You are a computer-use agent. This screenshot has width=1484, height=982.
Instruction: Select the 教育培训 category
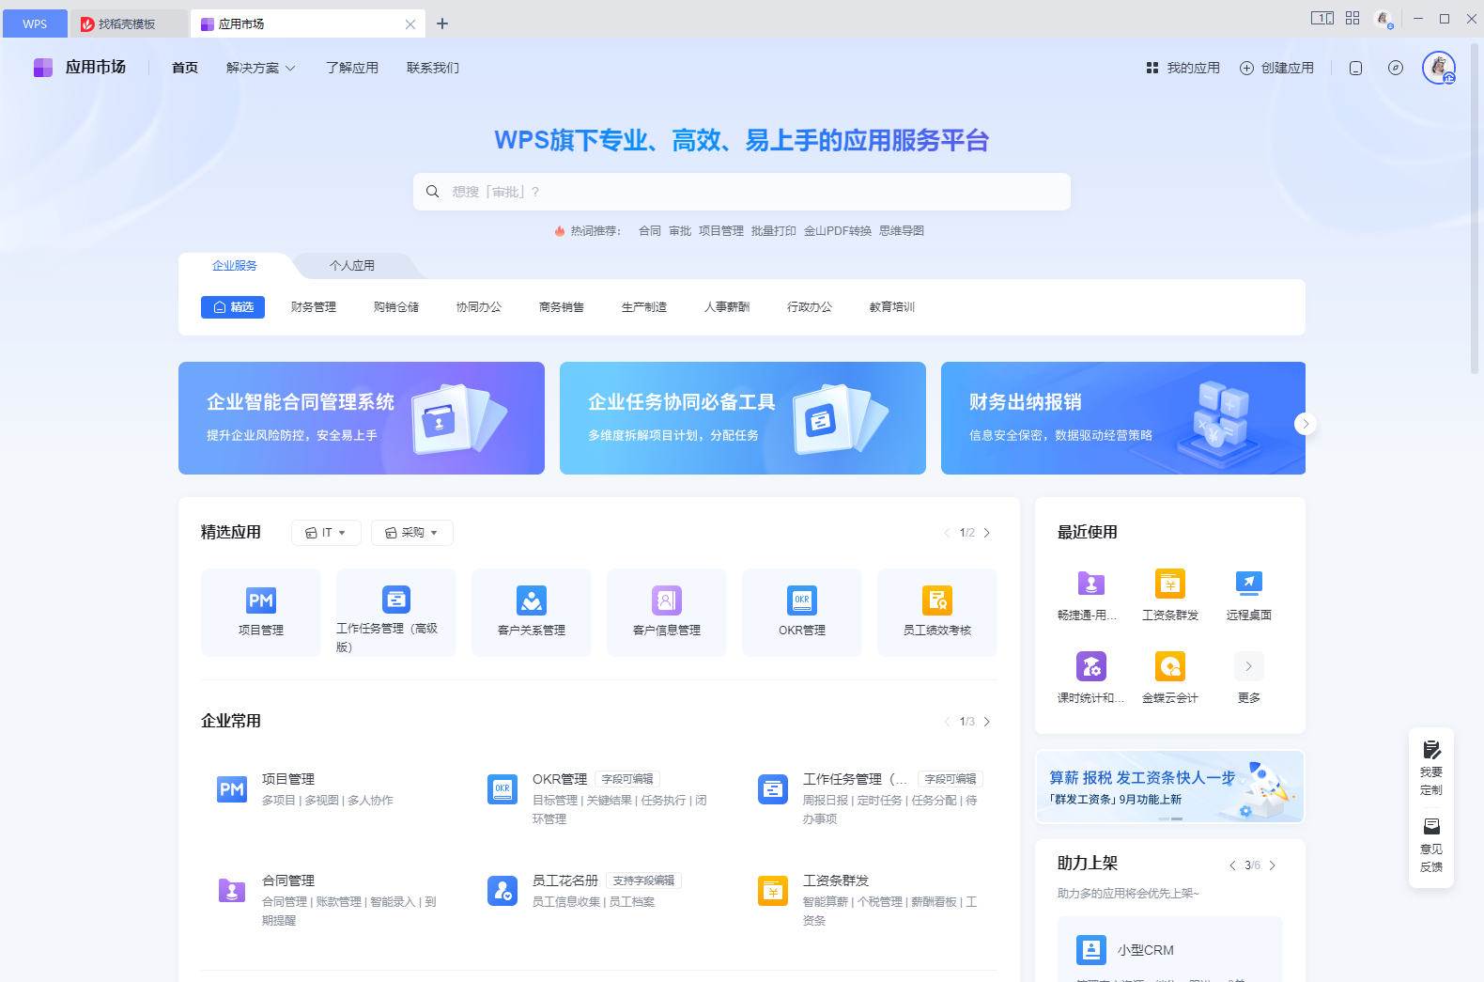tap(892, 307)
